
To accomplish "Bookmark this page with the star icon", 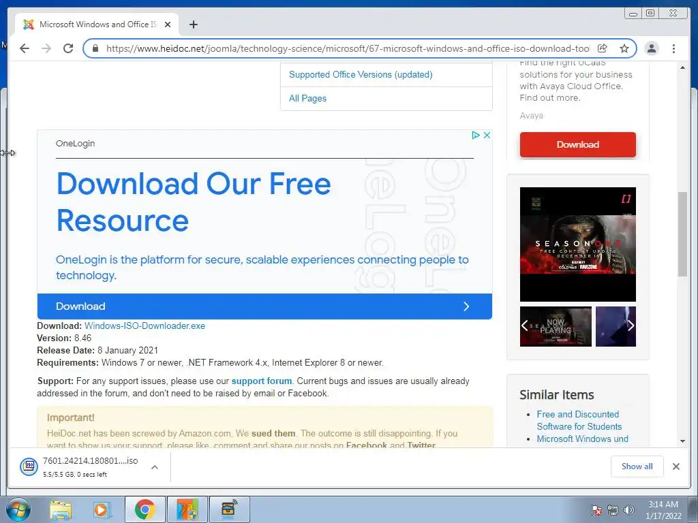I will click(624, 48).
